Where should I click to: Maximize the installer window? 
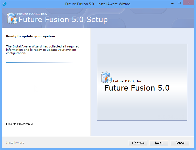click(179, 3)
